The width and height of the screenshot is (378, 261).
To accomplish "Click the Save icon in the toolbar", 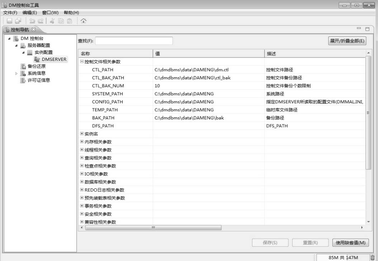I will click(9, 21).
